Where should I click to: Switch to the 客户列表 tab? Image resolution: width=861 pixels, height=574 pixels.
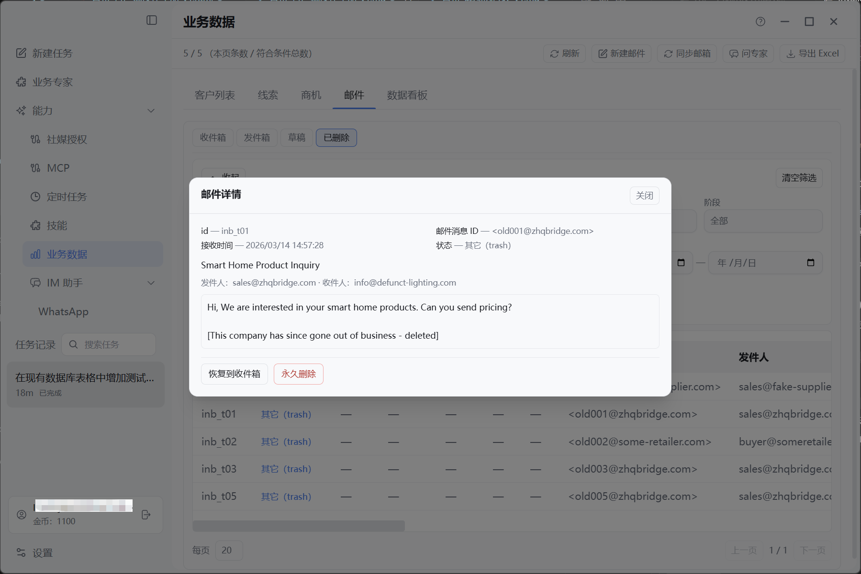point(215,95)
